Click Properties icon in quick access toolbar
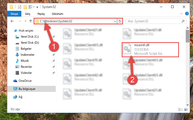Image resolution: width=193 pixels, height=120 pixels. pyautogui.click(x=19, y=7)
